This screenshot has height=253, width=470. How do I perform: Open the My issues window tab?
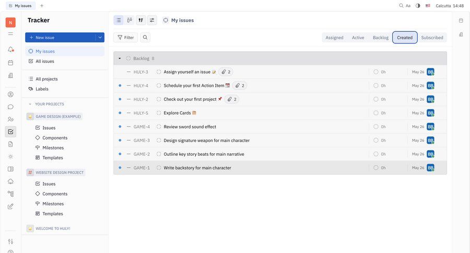click(20, 6)
